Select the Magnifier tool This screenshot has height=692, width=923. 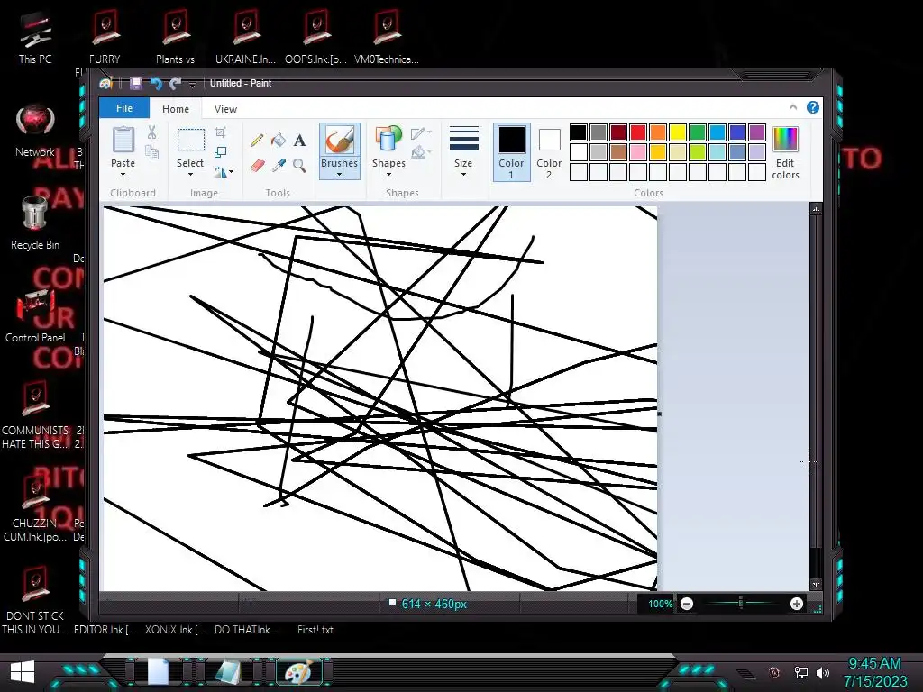[x=299, y=166]
